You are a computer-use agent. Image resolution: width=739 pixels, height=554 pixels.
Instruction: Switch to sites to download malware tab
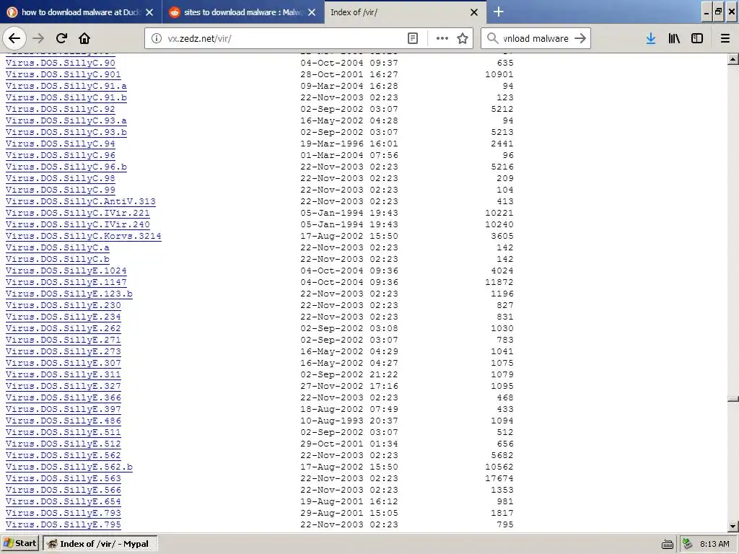243,12
